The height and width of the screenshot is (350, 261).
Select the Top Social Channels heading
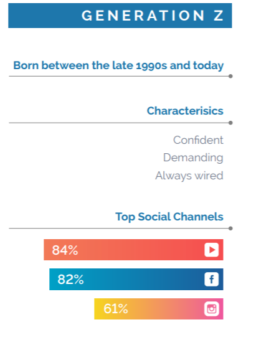pyautogui.click(x=169, y=217)
